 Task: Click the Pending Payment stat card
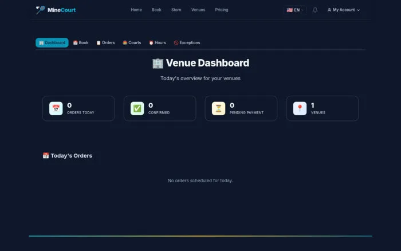tap(241, 108)
